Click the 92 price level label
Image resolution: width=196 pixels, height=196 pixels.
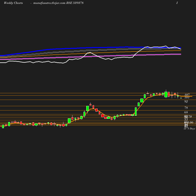tap(186, 102)
